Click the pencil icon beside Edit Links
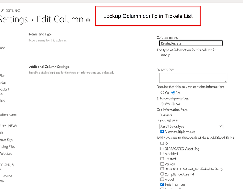The image size is (243, 189). [2, 10]
